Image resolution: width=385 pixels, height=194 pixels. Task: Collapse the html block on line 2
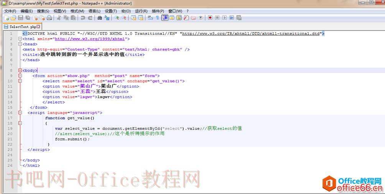(x=20, y=39)
